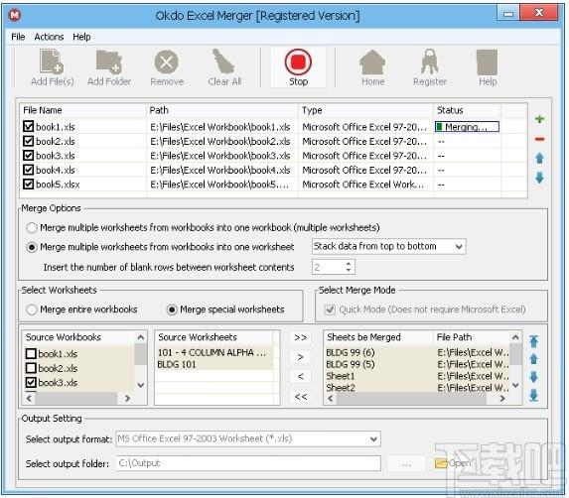Check book1.xls in Source Workbooks

coord(31,353)
